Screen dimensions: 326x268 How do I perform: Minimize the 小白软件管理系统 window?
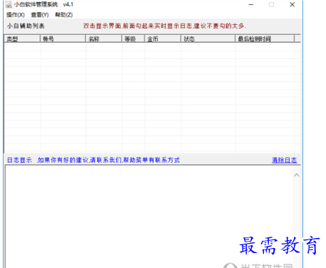(251, 4)
